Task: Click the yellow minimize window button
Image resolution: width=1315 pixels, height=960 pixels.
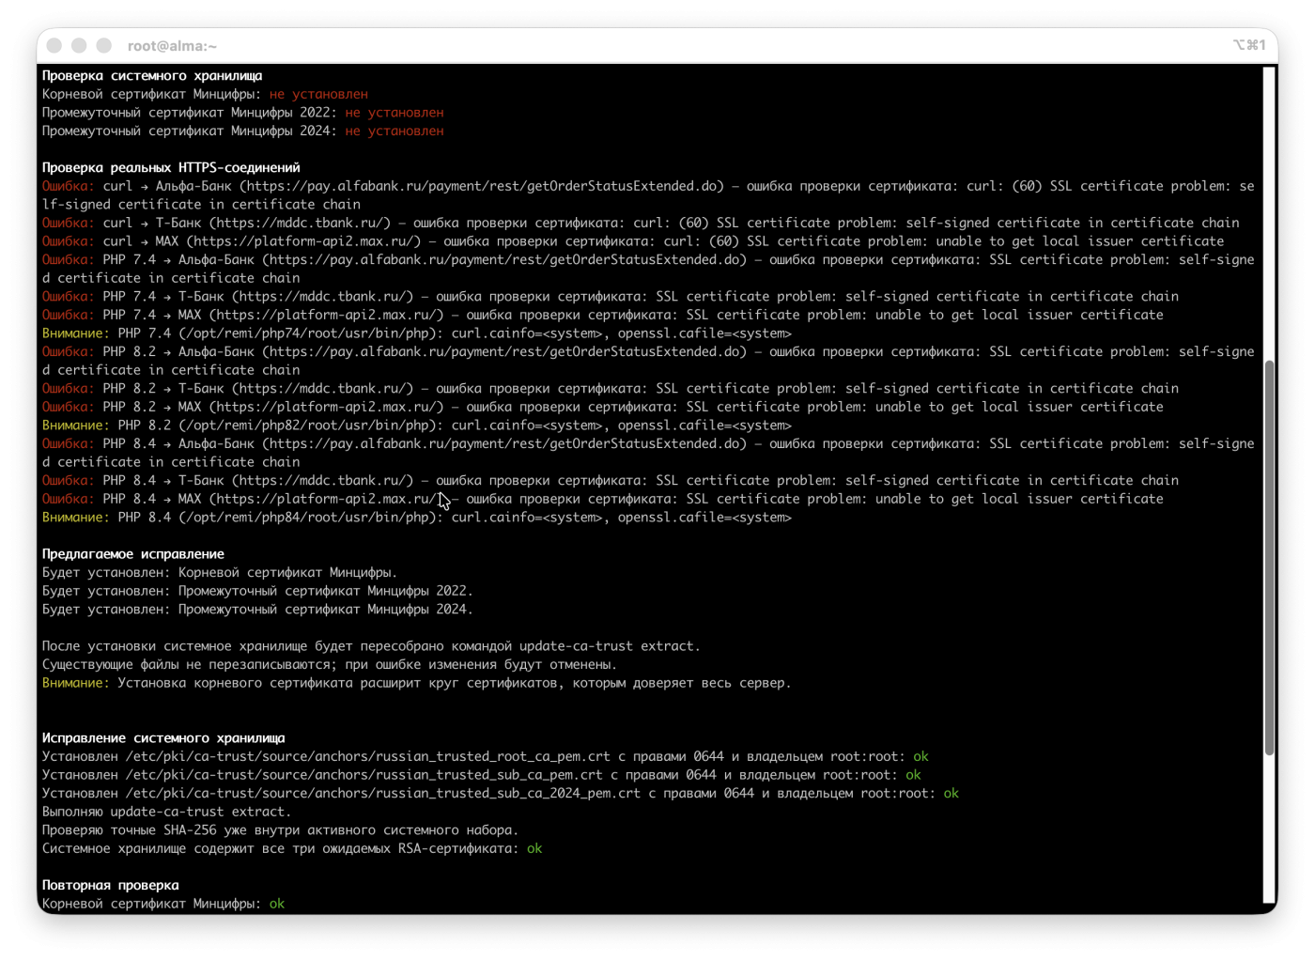Action: (x=79, y=45)
